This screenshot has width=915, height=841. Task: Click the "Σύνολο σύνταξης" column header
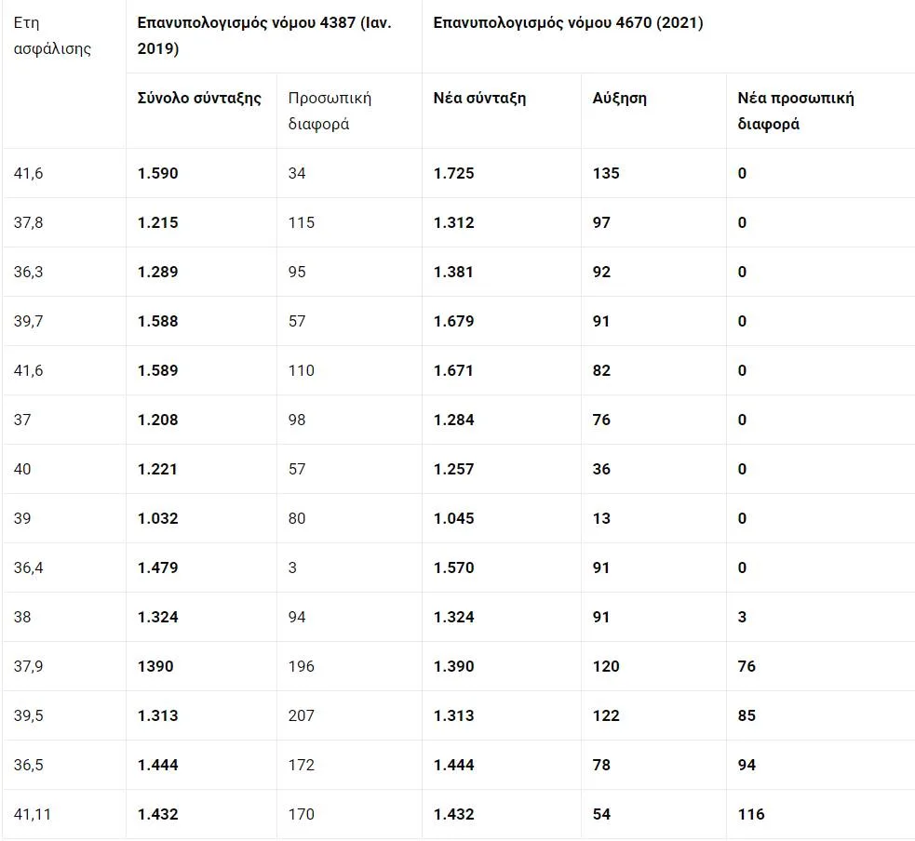pos(199,98)
